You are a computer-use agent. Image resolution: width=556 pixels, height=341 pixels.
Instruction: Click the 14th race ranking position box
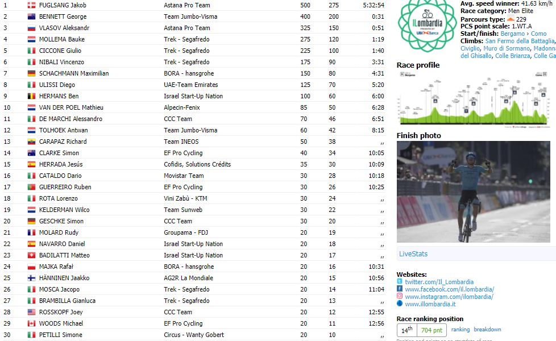pos(406,330)
